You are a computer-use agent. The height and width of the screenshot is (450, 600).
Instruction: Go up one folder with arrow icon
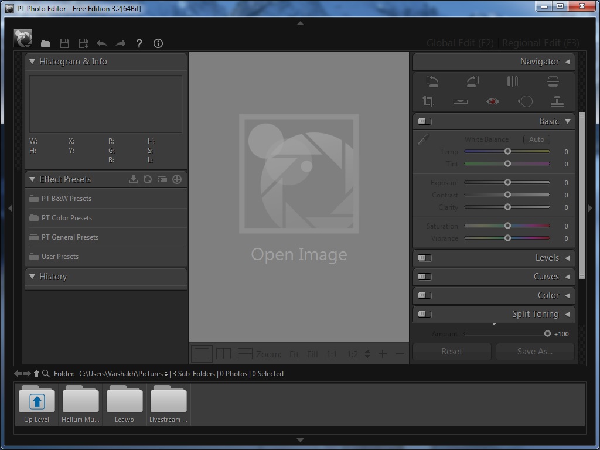(36, 373)
